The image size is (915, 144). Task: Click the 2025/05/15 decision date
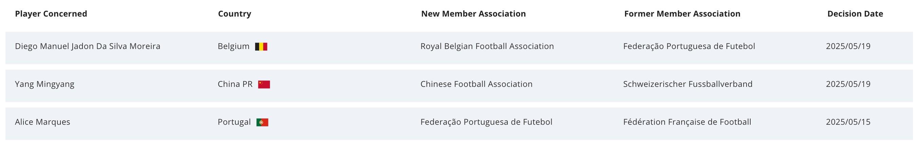pos(848,122)
